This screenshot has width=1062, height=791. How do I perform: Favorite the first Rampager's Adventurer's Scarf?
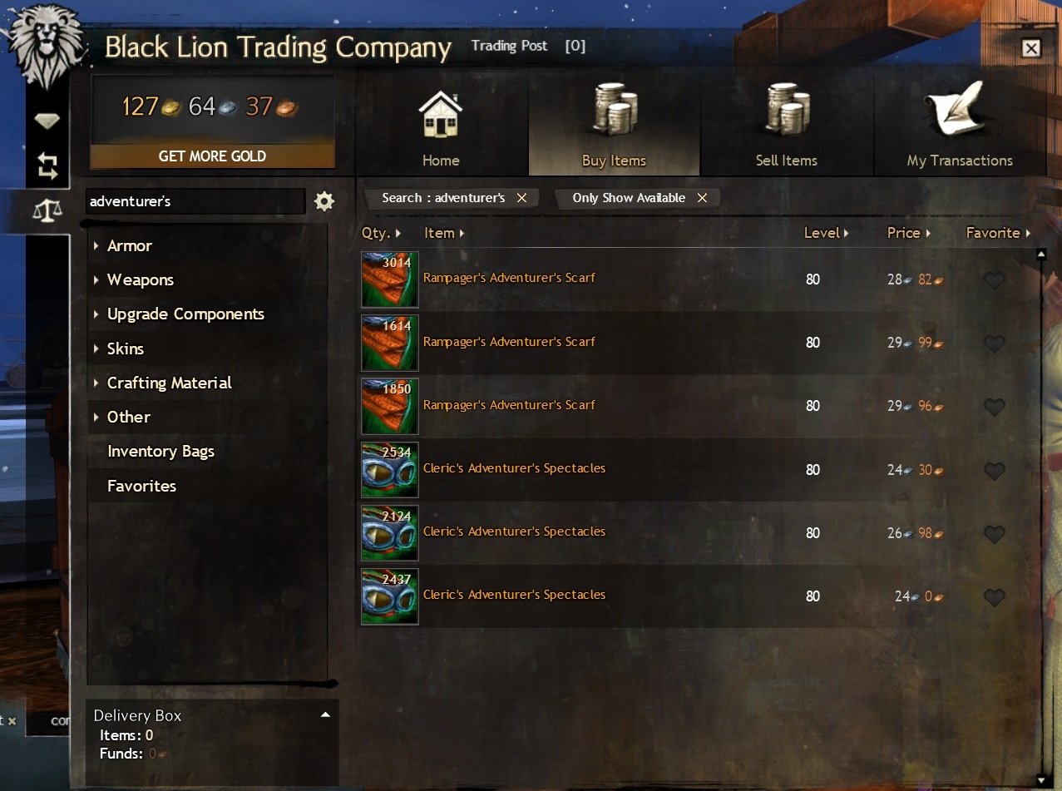[994, 281]
